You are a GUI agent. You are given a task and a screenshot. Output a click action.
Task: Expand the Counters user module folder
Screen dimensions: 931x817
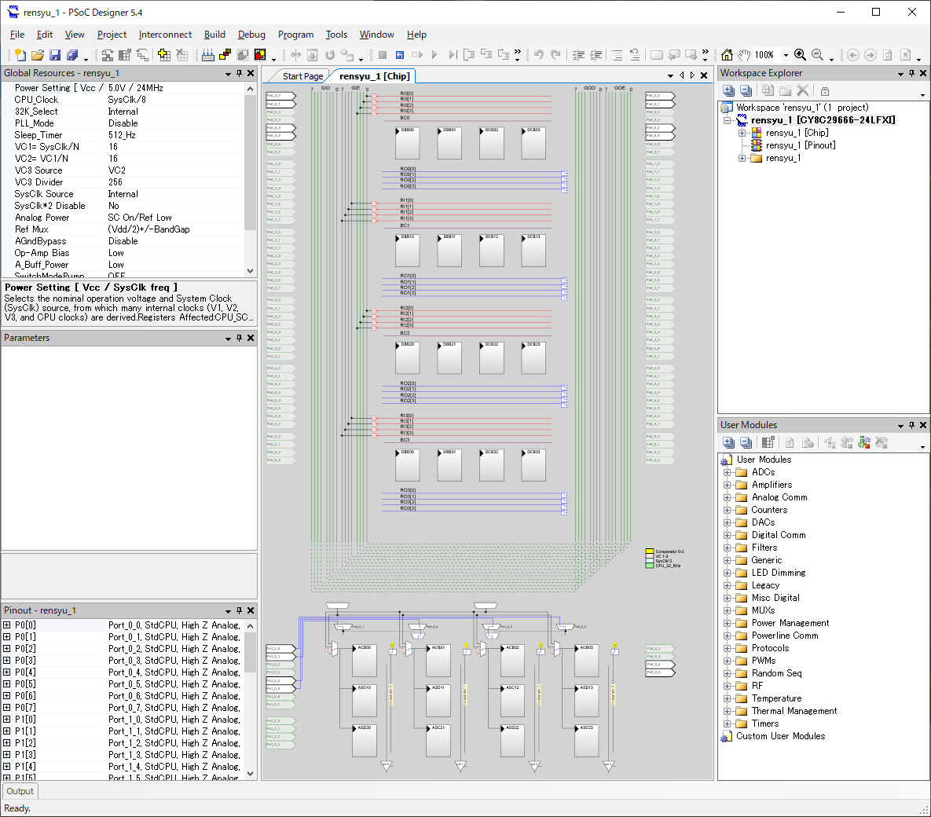coord(727,510)
